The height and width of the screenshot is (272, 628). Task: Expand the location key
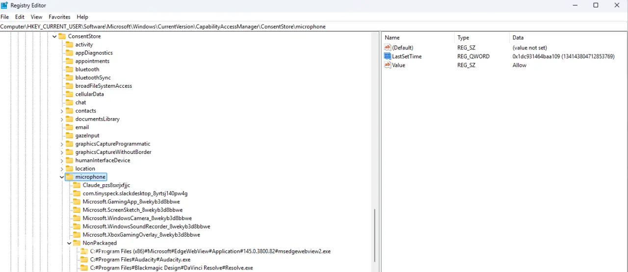point(62,169)
